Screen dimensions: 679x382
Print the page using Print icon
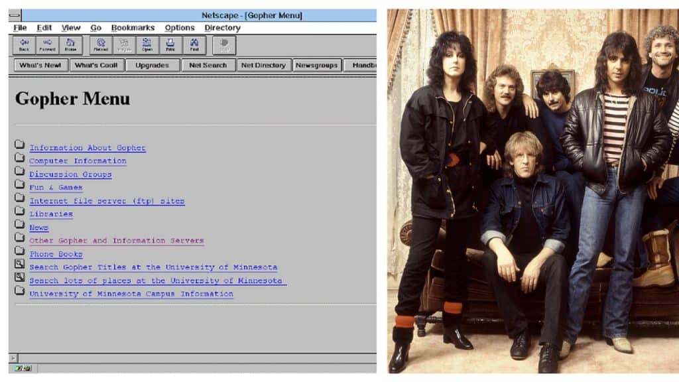(x=170, y=45)
